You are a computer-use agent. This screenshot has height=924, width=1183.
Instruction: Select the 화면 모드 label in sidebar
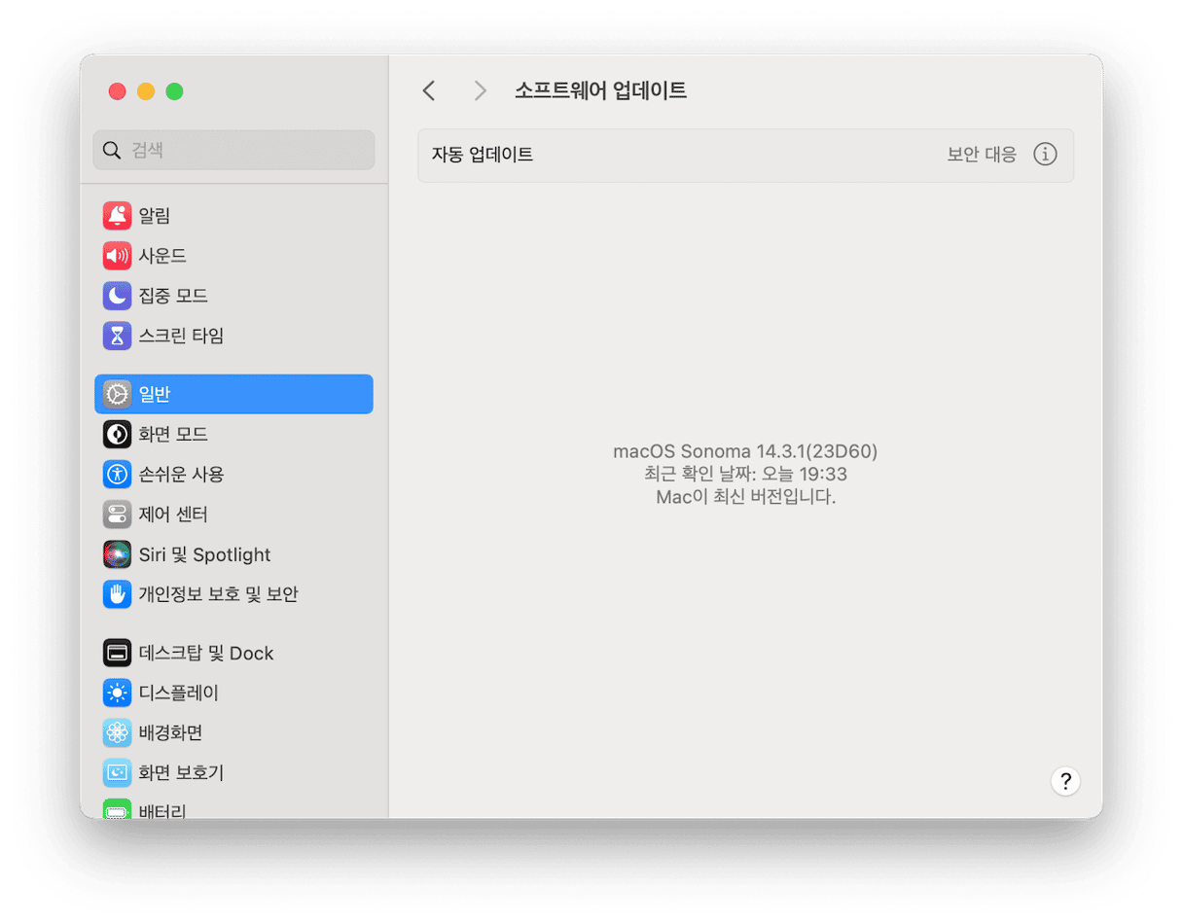pos(173,434)
